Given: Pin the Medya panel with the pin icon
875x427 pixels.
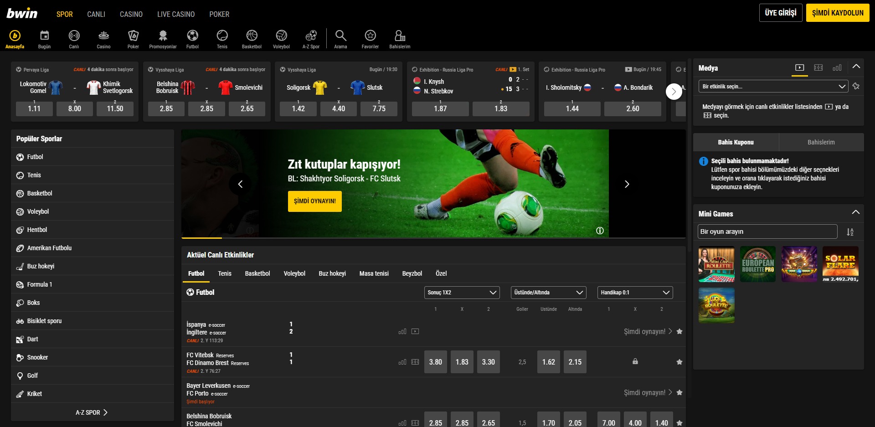Looking at the screenshot, I should [x=856, y=86].
